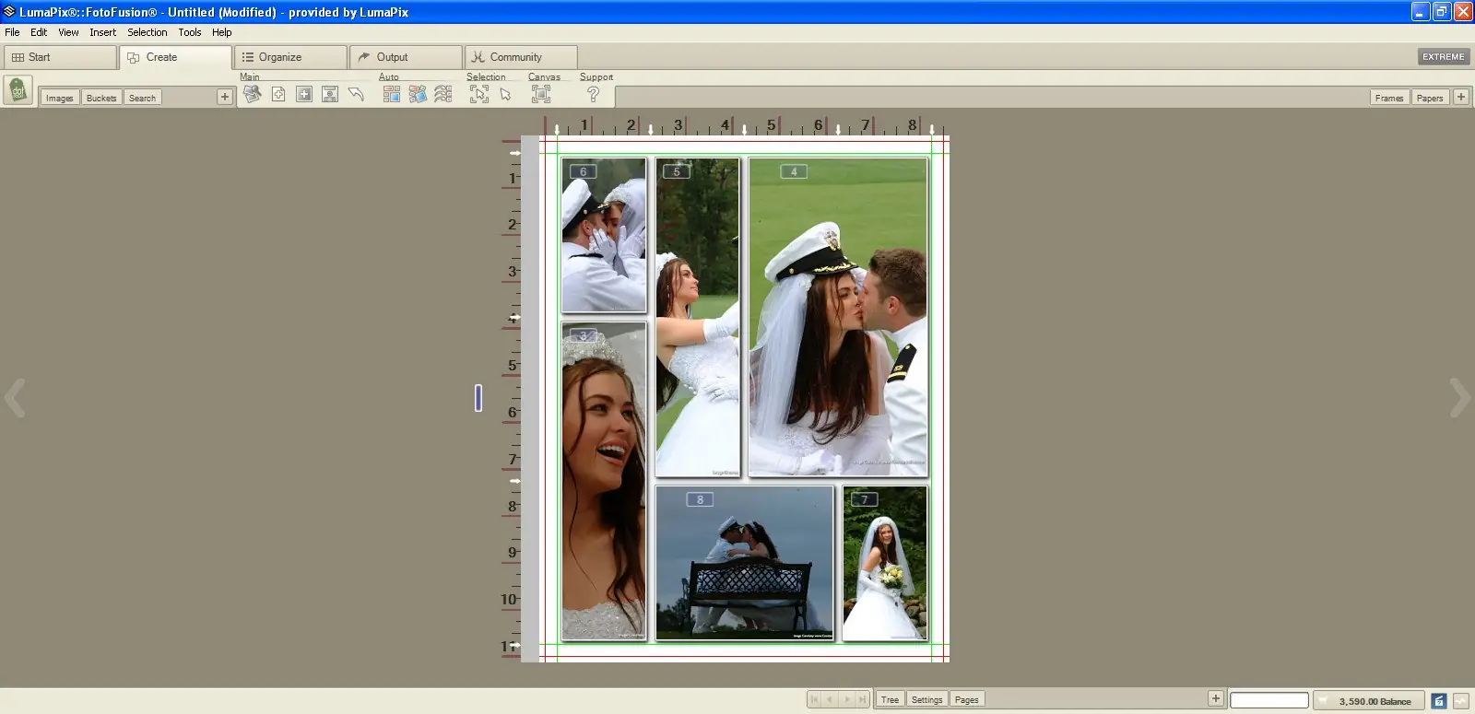Click the undo arrow icon
Viewport: 1475px width, 714px height.
click(x=356, y=94)
